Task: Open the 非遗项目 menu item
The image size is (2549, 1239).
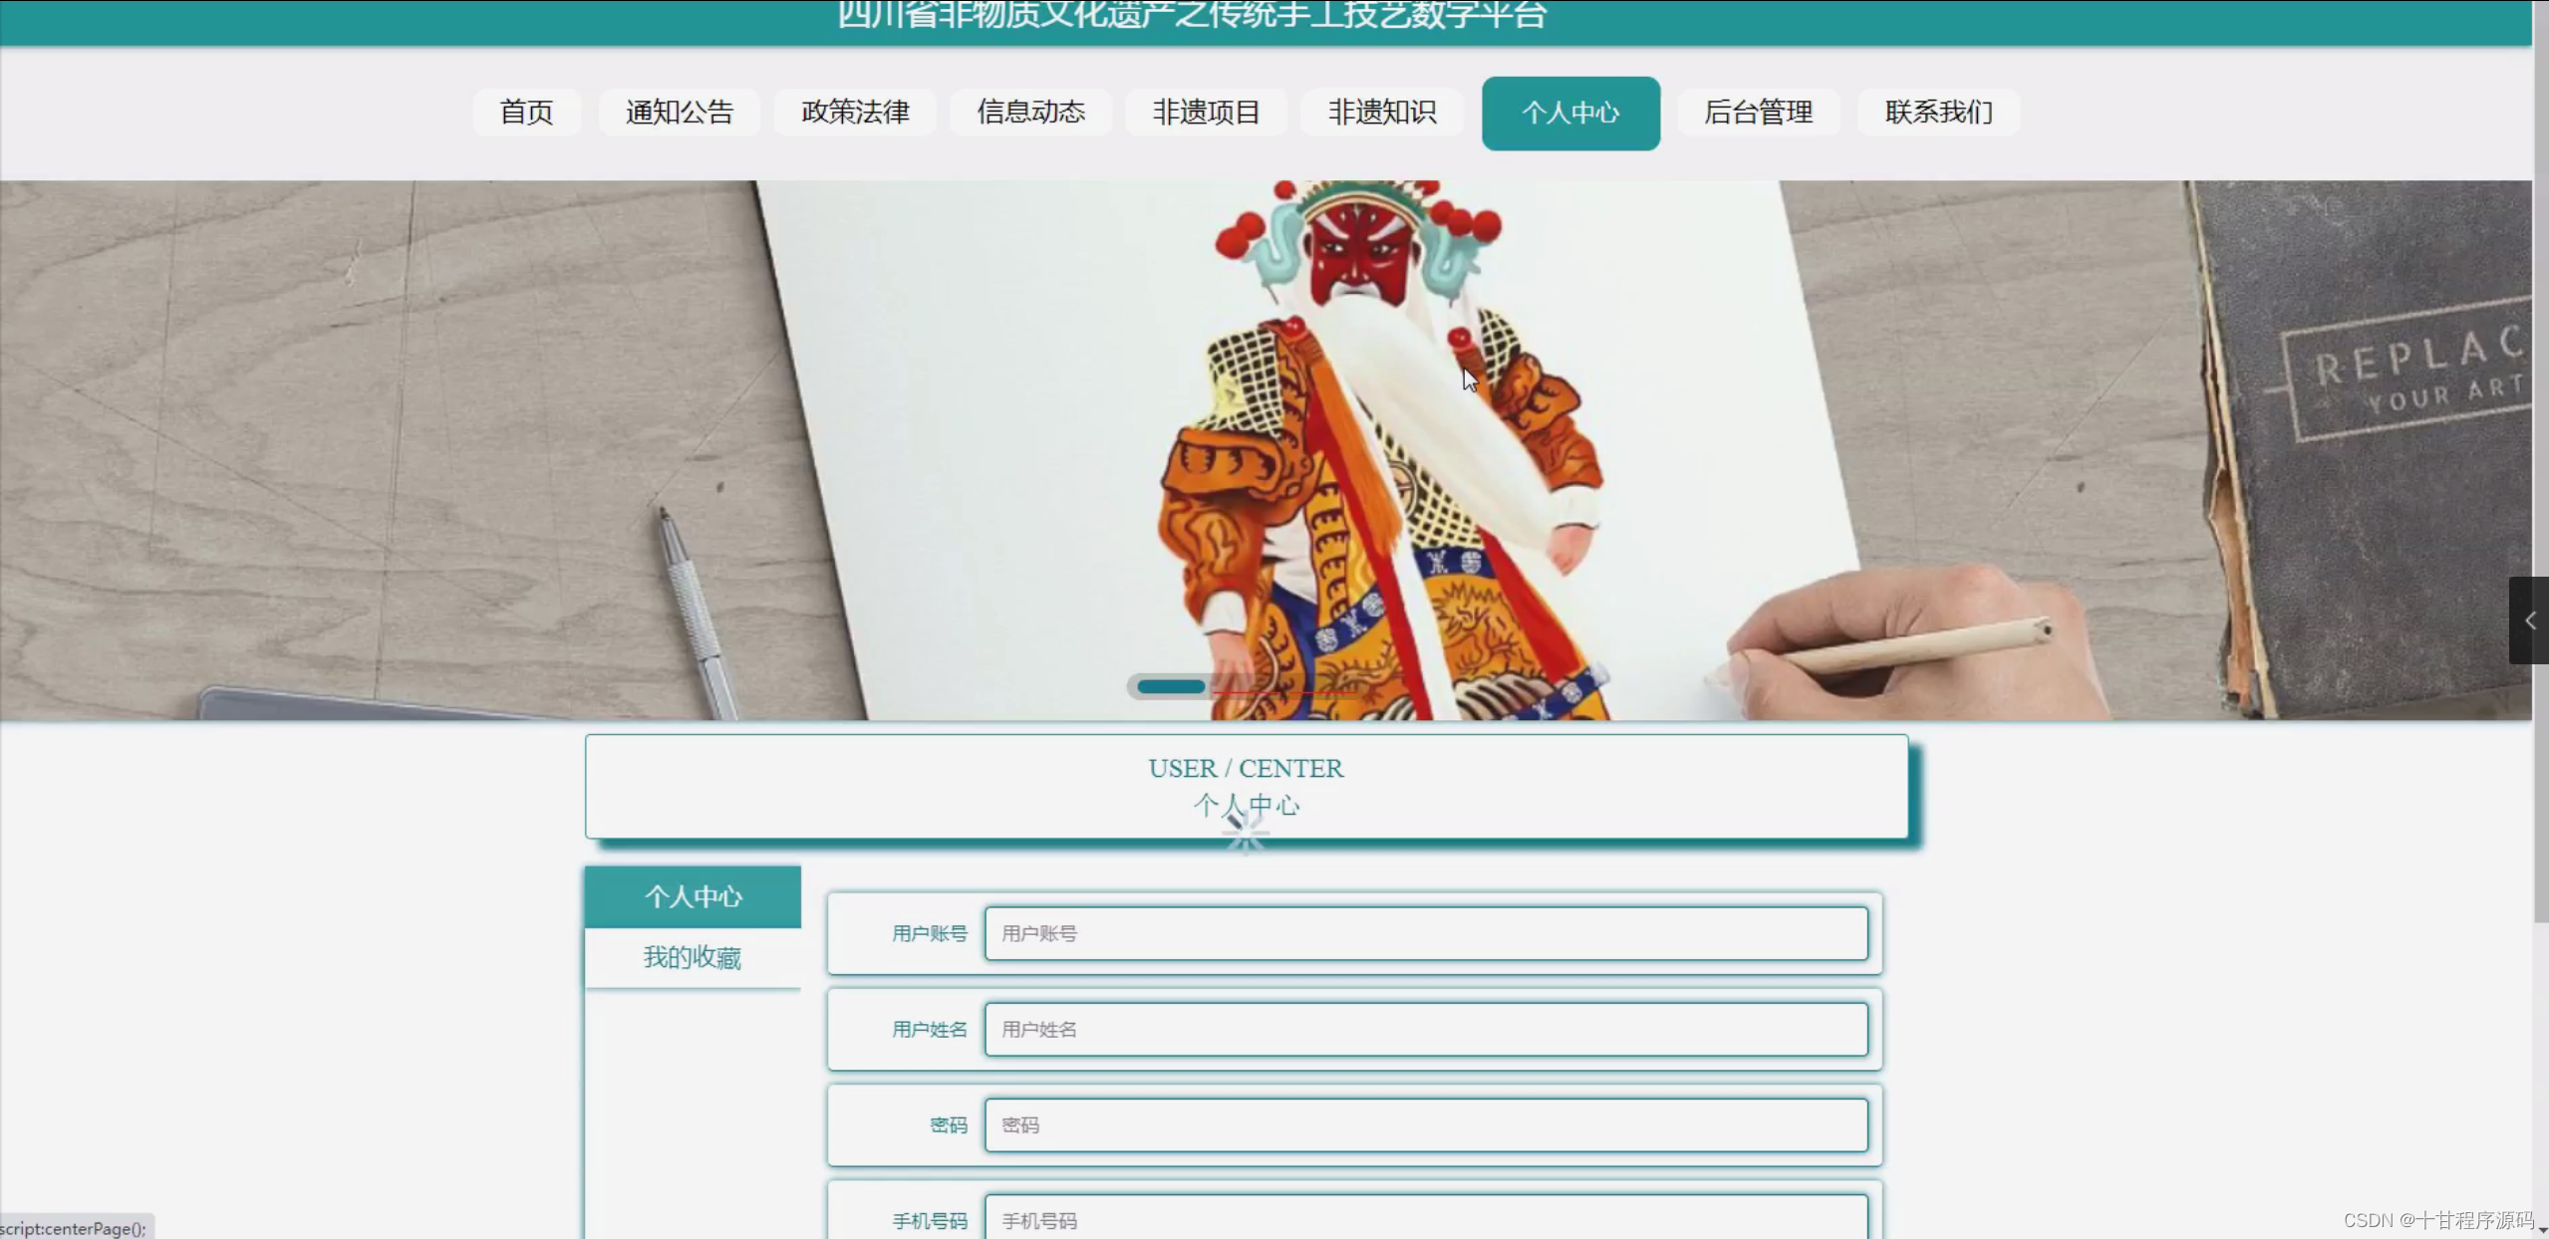Action: pyautogui.click(x=1206, y=113)
